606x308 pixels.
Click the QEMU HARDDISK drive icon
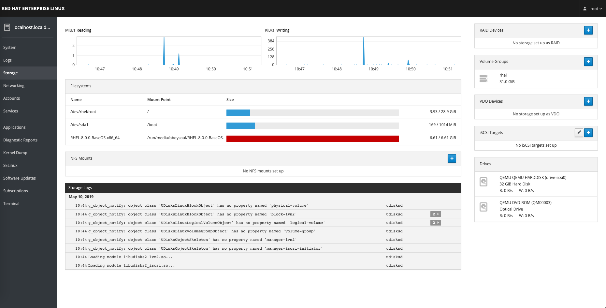pyautogui.click(x=483, y=182)
